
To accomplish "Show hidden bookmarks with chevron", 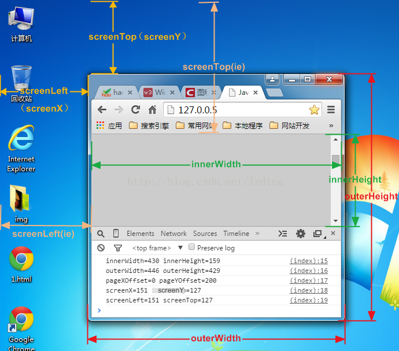I will (331, 125).
